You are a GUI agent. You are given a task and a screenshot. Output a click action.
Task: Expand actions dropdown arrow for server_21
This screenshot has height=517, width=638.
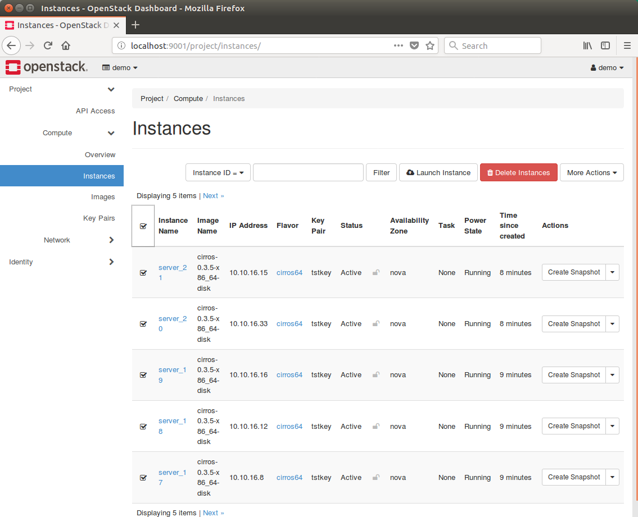[x=612, y=272]
